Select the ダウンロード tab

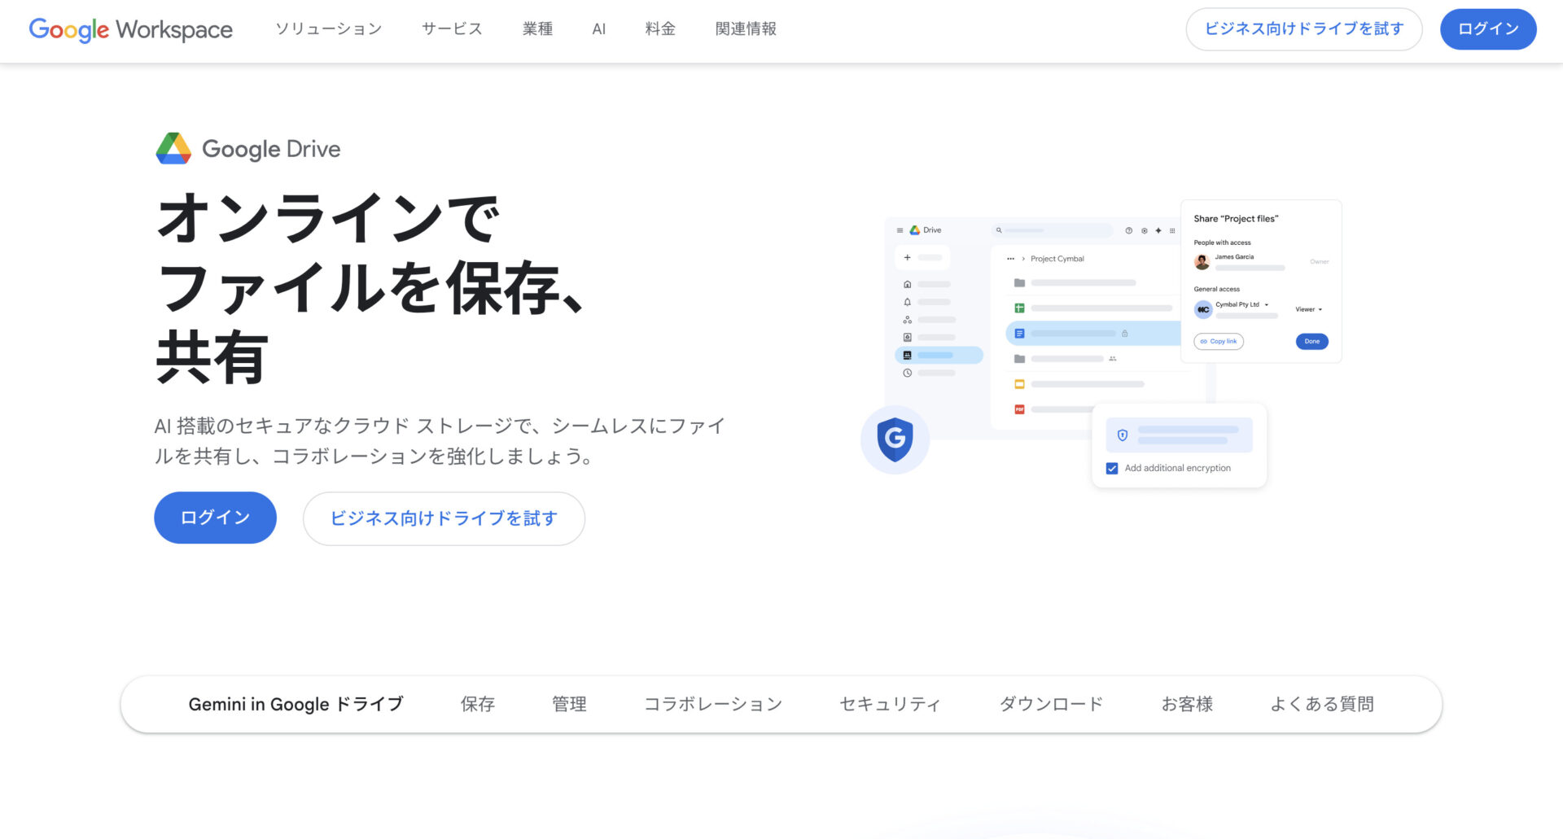tap(1051, 704)
